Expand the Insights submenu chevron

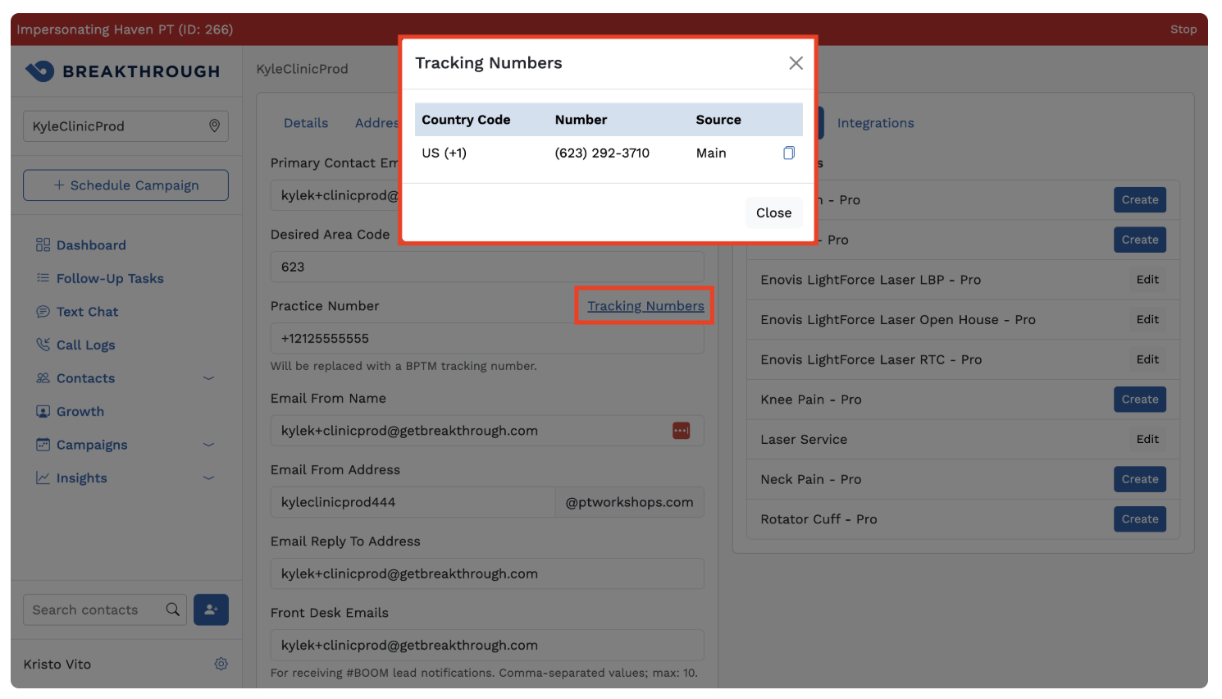click(208, 477)
